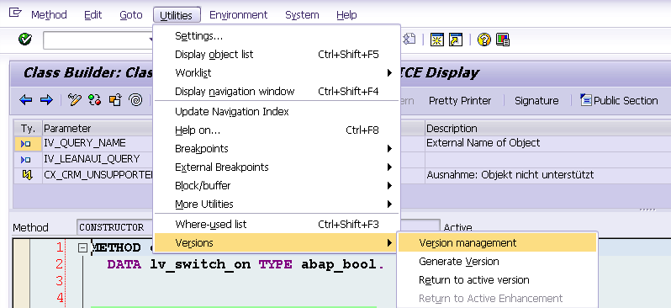Screen dimensions: 671x308
Task: Click the importing icon for IV_QUERY_NAME
Action: tap(26, 144)
